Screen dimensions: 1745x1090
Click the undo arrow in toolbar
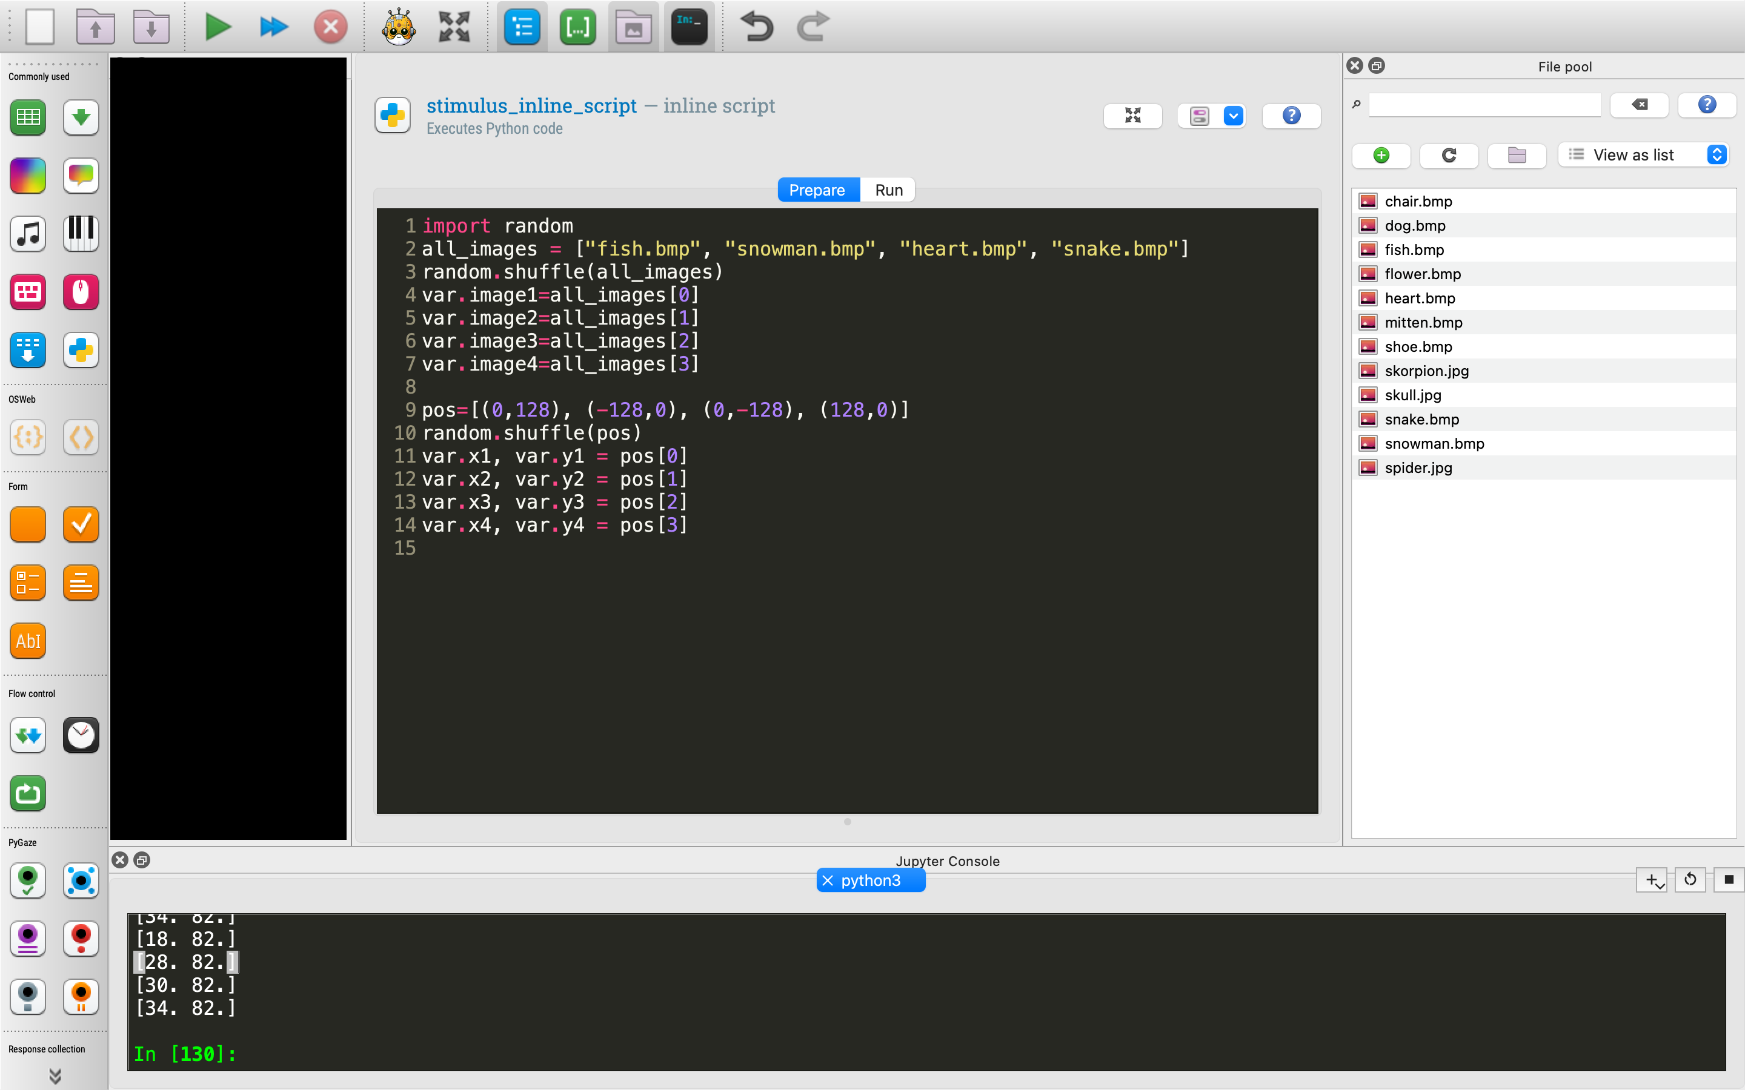[756, 27]
